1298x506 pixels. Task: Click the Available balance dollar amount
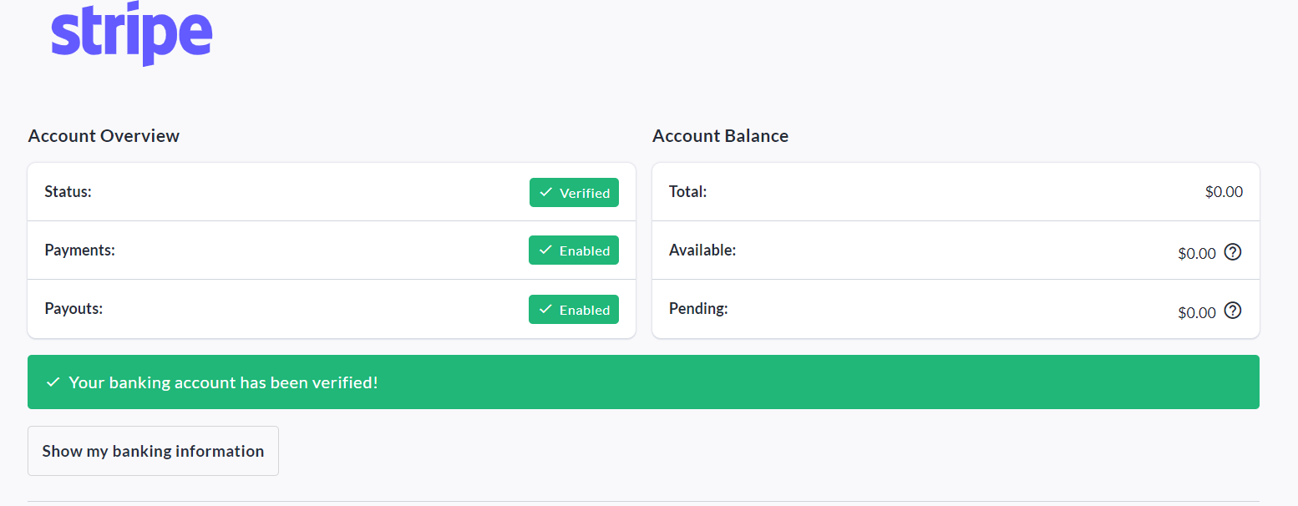pyautogui.click(x=1196, y=254)
